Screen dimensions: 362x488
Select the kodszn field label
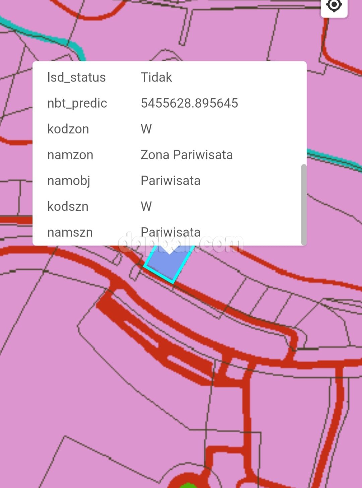68,207
